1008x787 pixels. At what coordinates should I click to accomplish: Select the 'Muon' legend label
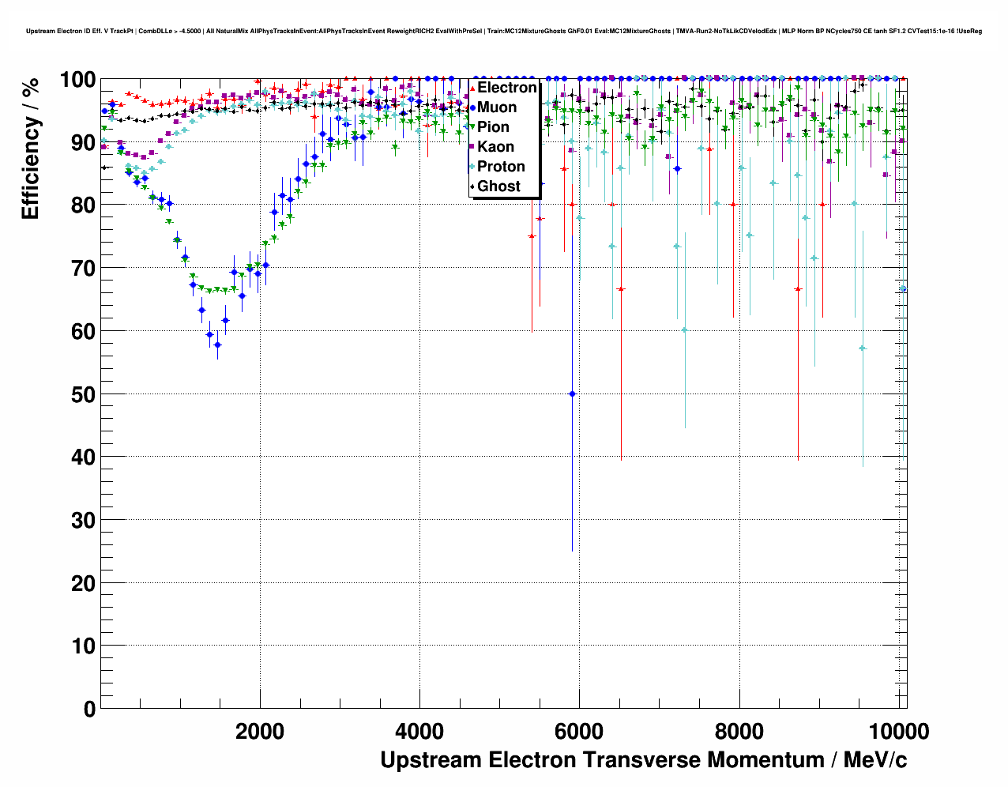point(497,107)
